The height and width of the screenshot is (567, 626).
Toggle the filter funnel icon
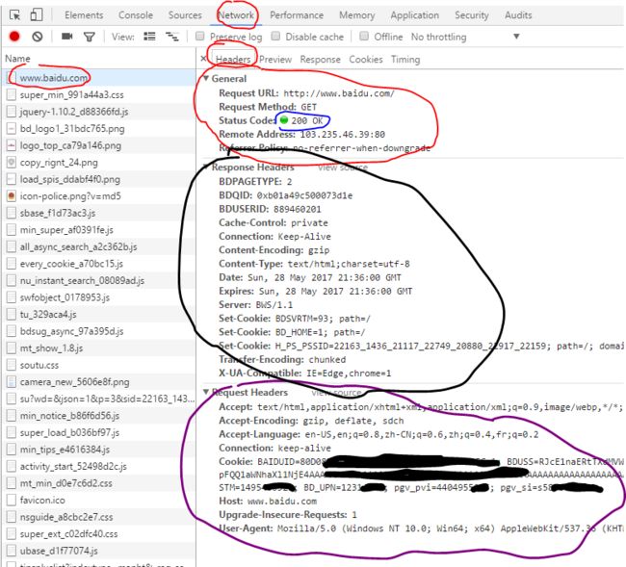[x=89, y=38]
